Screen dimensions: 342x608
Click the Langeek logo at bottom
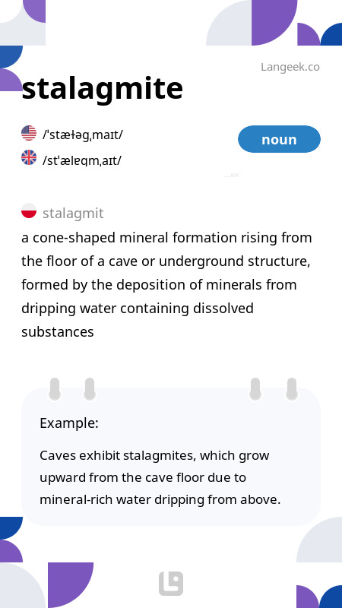(x=171, y=584)
